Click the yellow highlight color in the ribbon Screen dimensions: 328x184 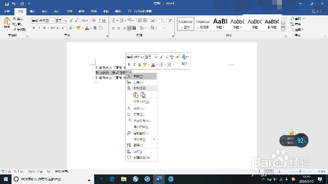pos(78,28)
